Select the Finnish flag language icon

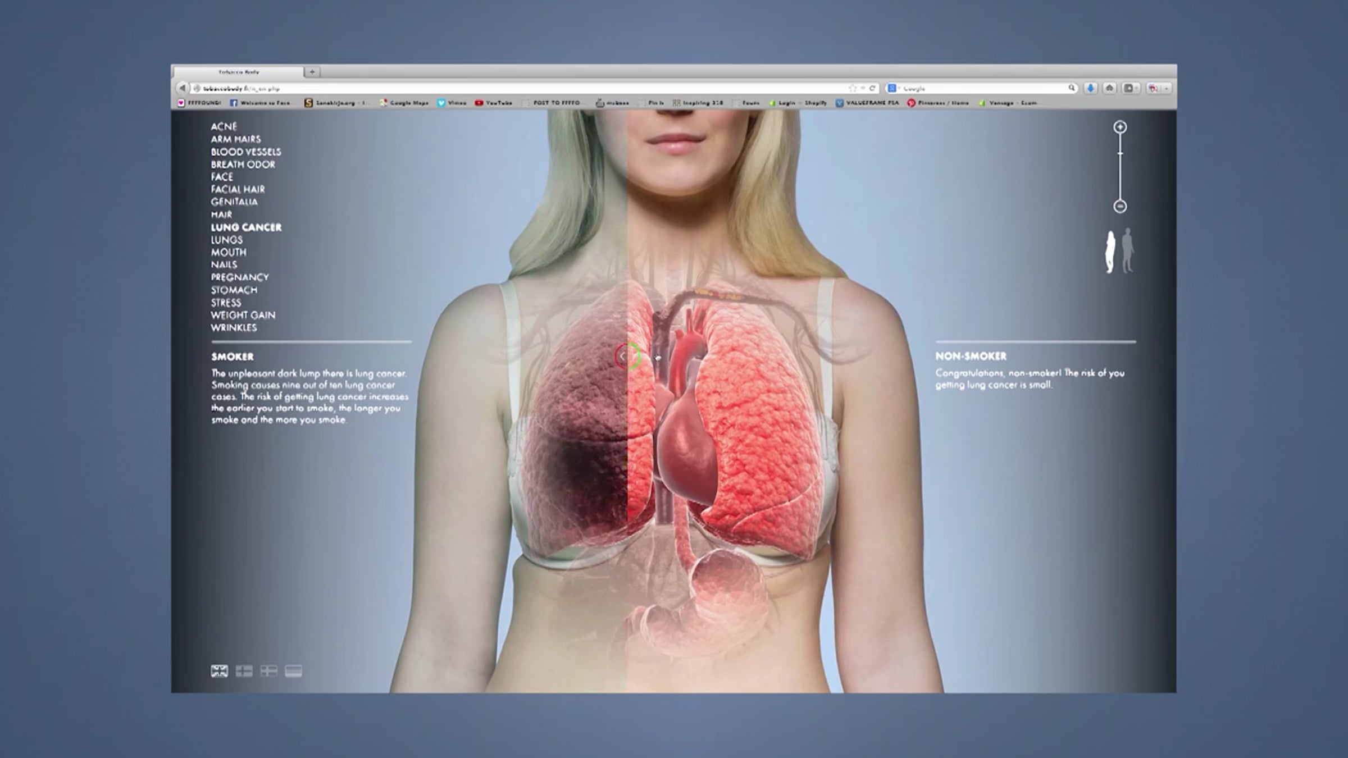(x=244, y=671)
